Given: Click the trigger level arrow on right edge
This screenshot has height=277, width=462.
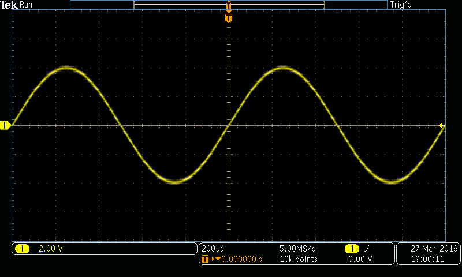Looking at the screenshot, I should (442, 125).
